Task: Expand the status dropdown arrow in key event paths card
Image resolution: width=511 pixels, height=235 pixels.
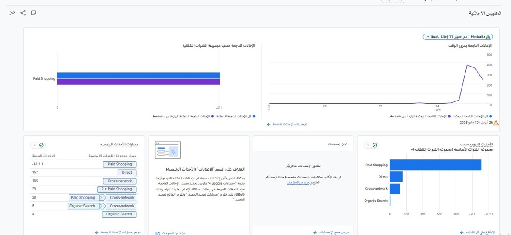Action: pyautogui.click(x=34, y=145)
